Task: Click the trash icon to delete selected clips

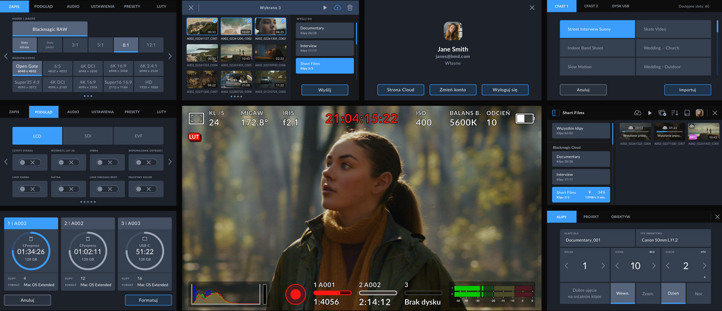Action: (350, 8)
